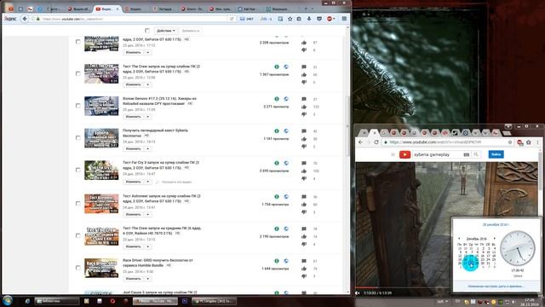Go to previous month in calendar popup
545x307 pixels.
tap(459, 239)
